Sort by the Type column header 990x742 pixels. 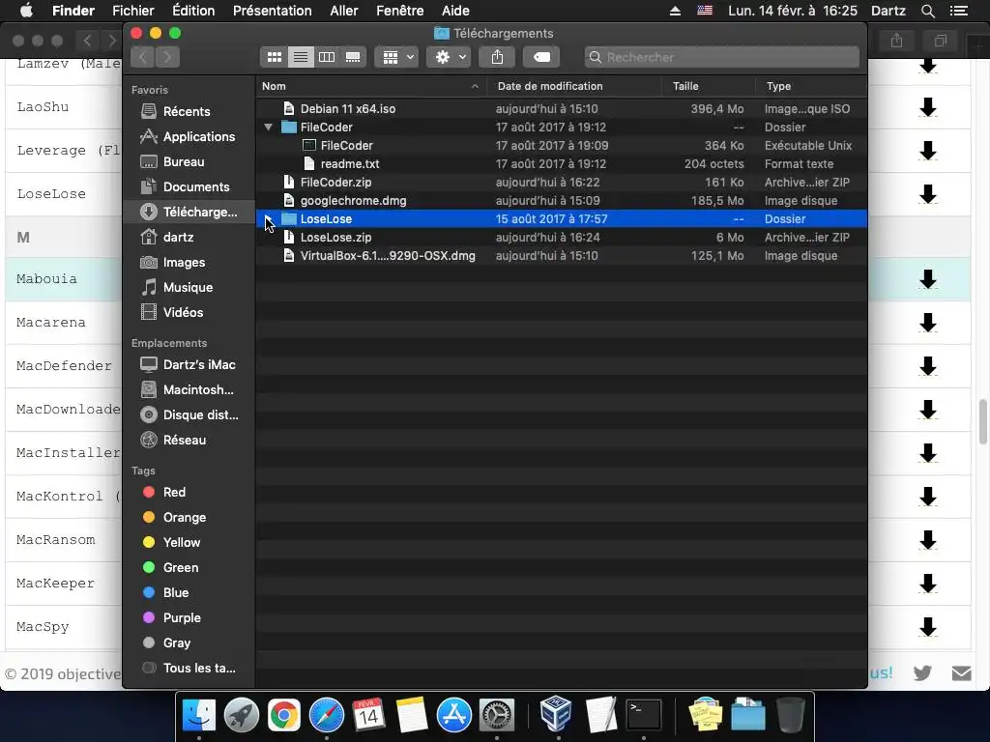pos(811,86)
